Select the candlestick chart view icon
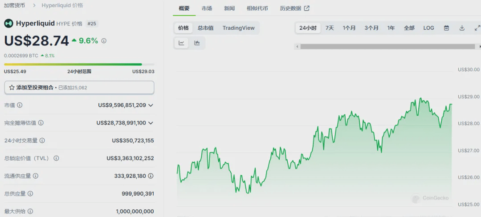 coord(197,43)
